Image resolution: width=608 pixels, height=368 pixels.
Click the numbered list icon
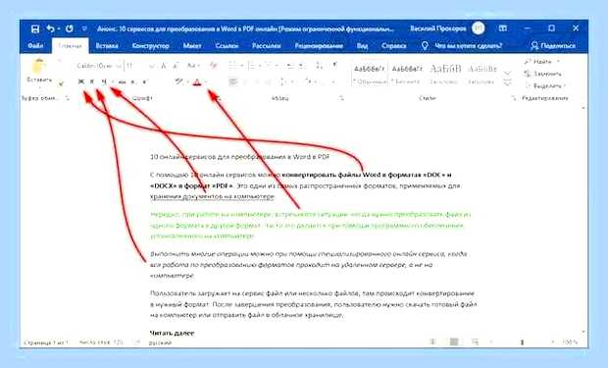click(x=252, y=66)
